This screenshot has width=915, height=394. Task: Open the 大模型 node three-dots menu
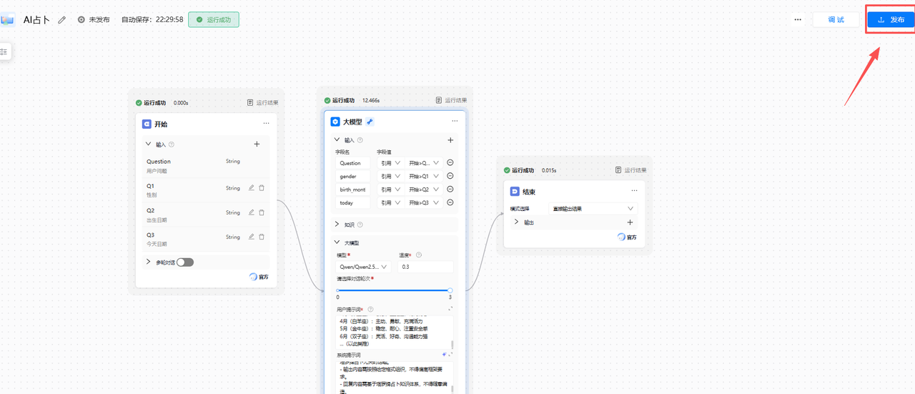click(455, 122)
